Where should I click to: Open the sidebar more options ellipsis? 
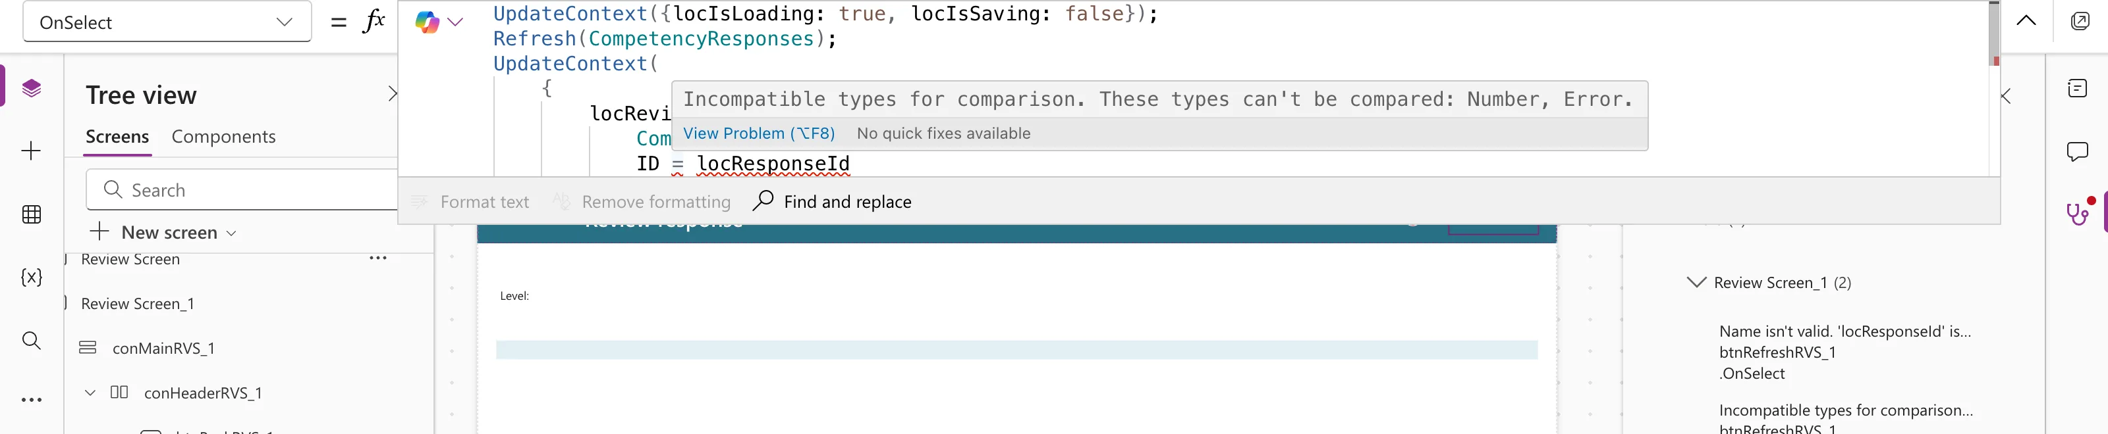pyautogui.click(x=31, y=400)
